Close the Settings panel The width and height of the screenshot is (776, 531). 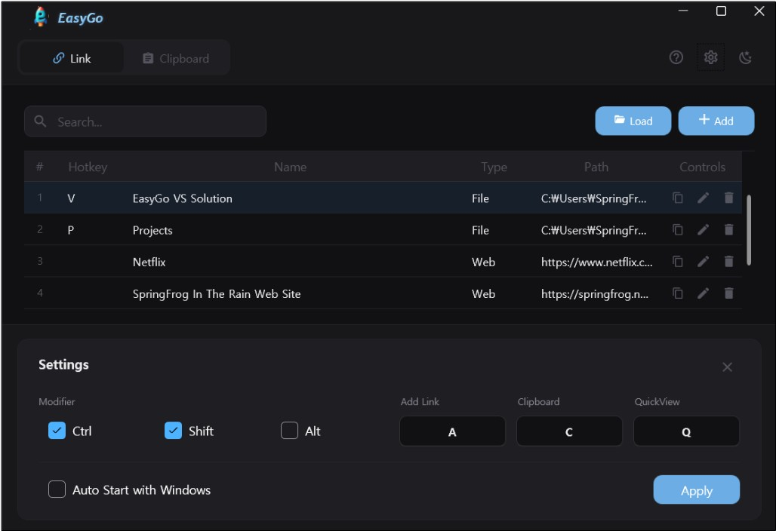727,367
